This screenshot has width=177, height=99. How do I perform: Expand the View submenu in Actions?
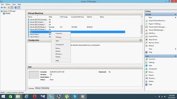175,49
